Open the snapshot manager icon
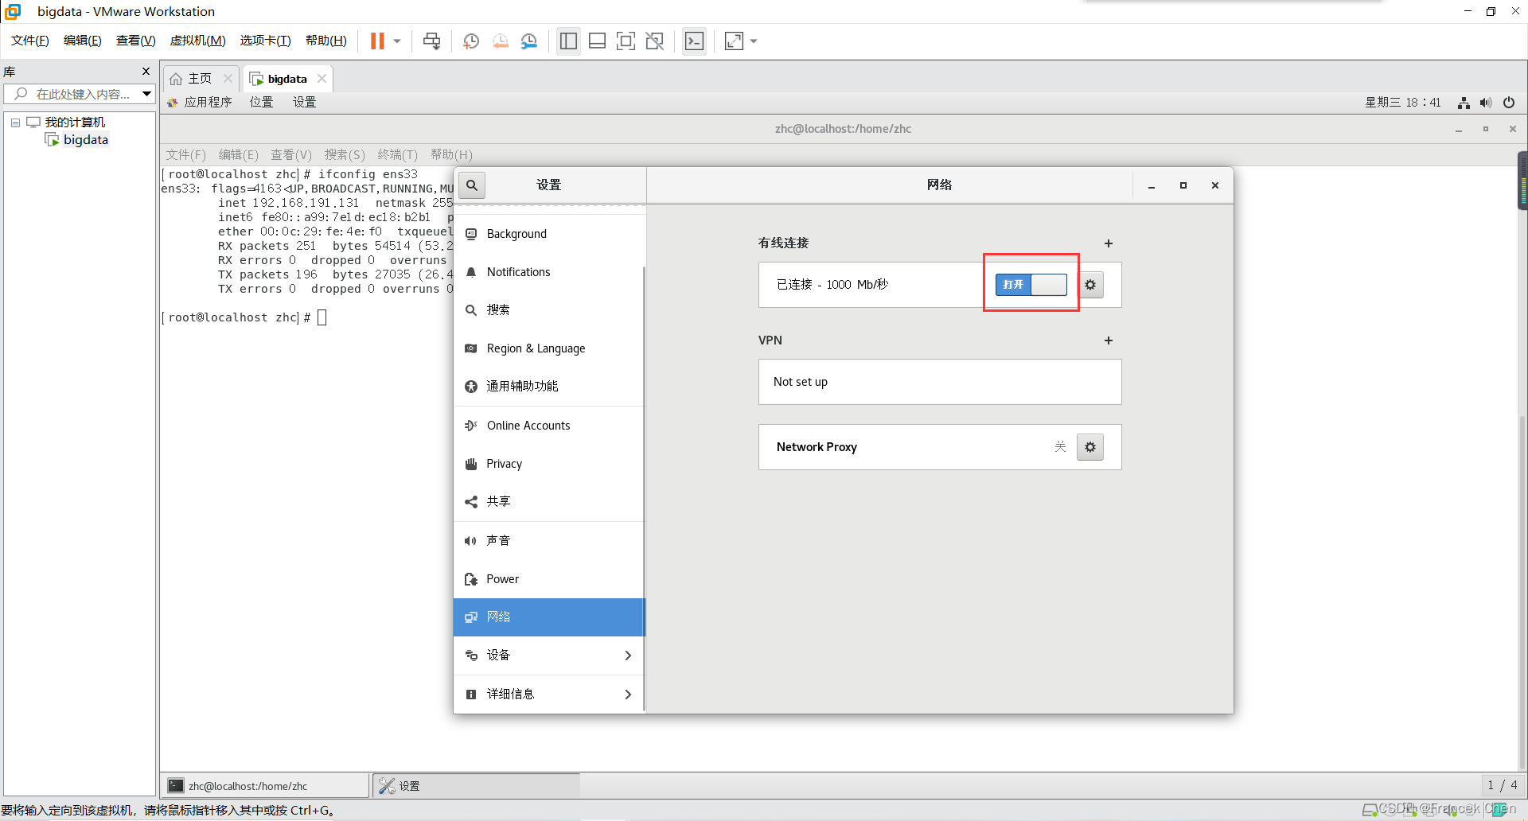 click(x=529, y=41)
